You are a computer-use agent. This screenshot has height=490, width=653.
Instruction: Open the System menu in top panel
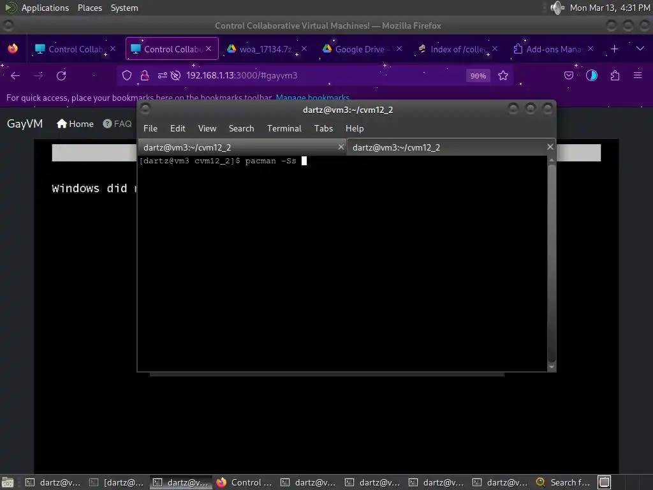click(124, 8)
